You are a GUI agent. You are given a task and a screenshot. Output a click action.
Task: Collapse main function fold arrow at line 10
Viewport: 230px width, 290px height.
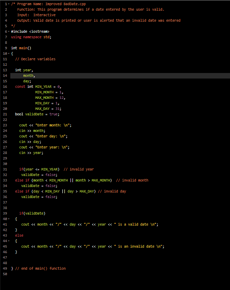9,53
